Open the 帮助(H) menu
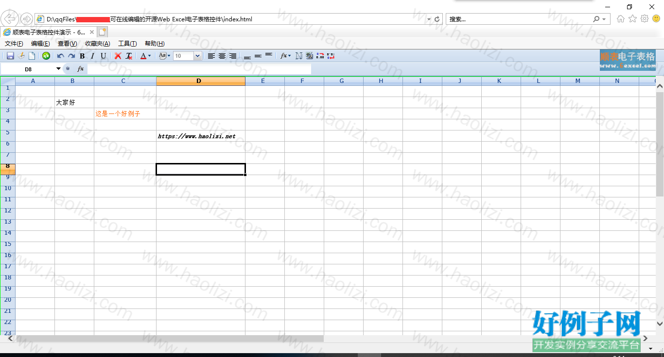The width and height of the screenshot is (664, 357). [x=155, y=44]
